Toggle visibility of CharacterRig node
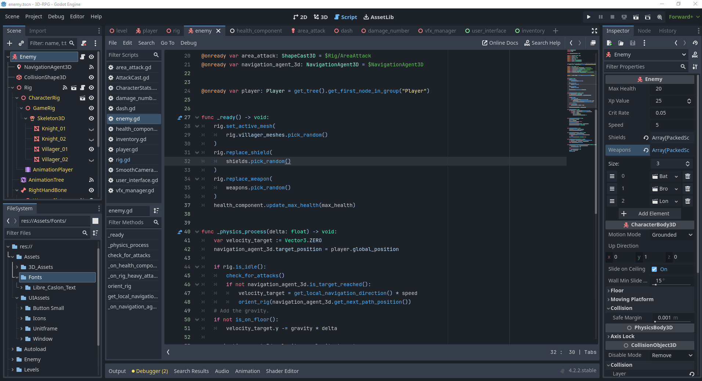Image resolution: width=702 pixels, height=381 pixels. [91, 98]
